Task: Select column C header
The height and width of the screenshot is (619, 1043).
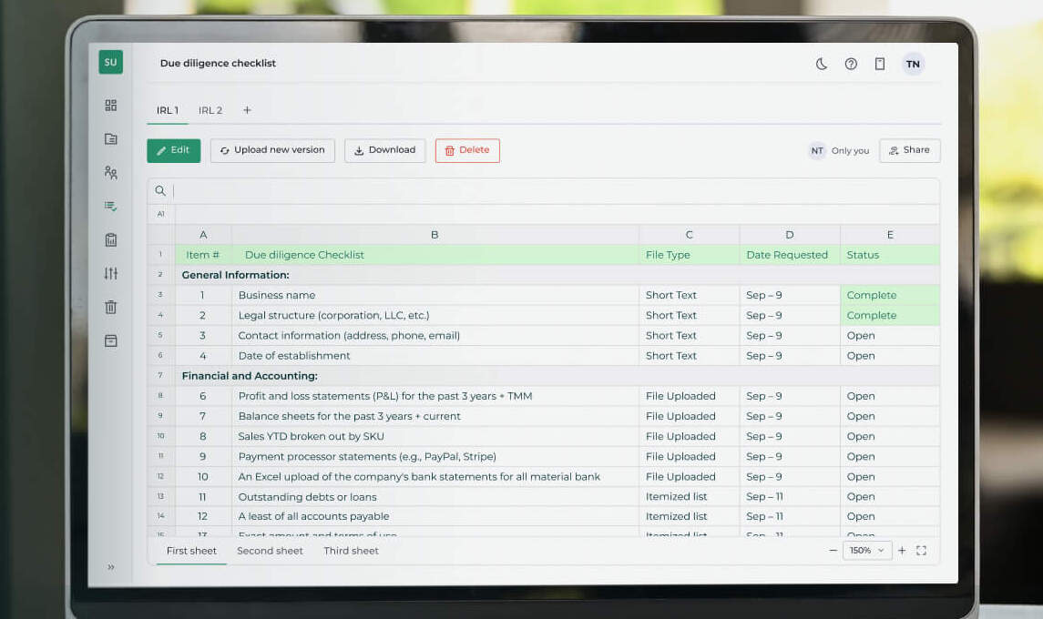Action: (x=690, y=235)
